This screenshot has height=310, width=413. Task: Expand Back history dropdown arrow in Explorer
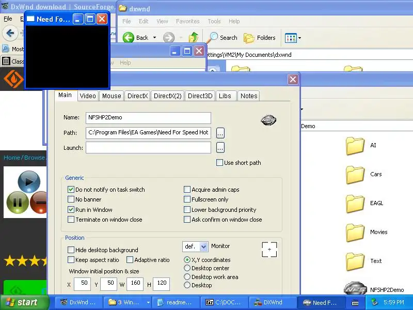coord(154,38)
